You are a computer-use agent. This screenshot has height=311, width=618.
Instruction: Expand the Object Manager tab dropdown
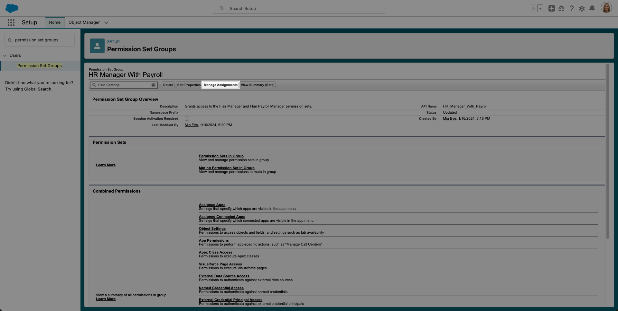106,22
